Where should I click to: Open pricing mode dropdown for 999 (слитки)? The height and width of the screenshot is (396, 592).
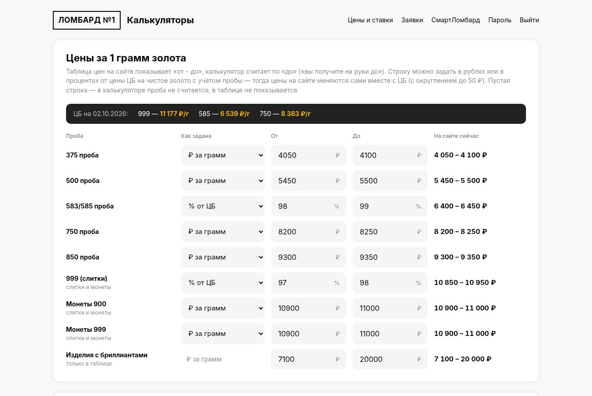coord(223,283)
